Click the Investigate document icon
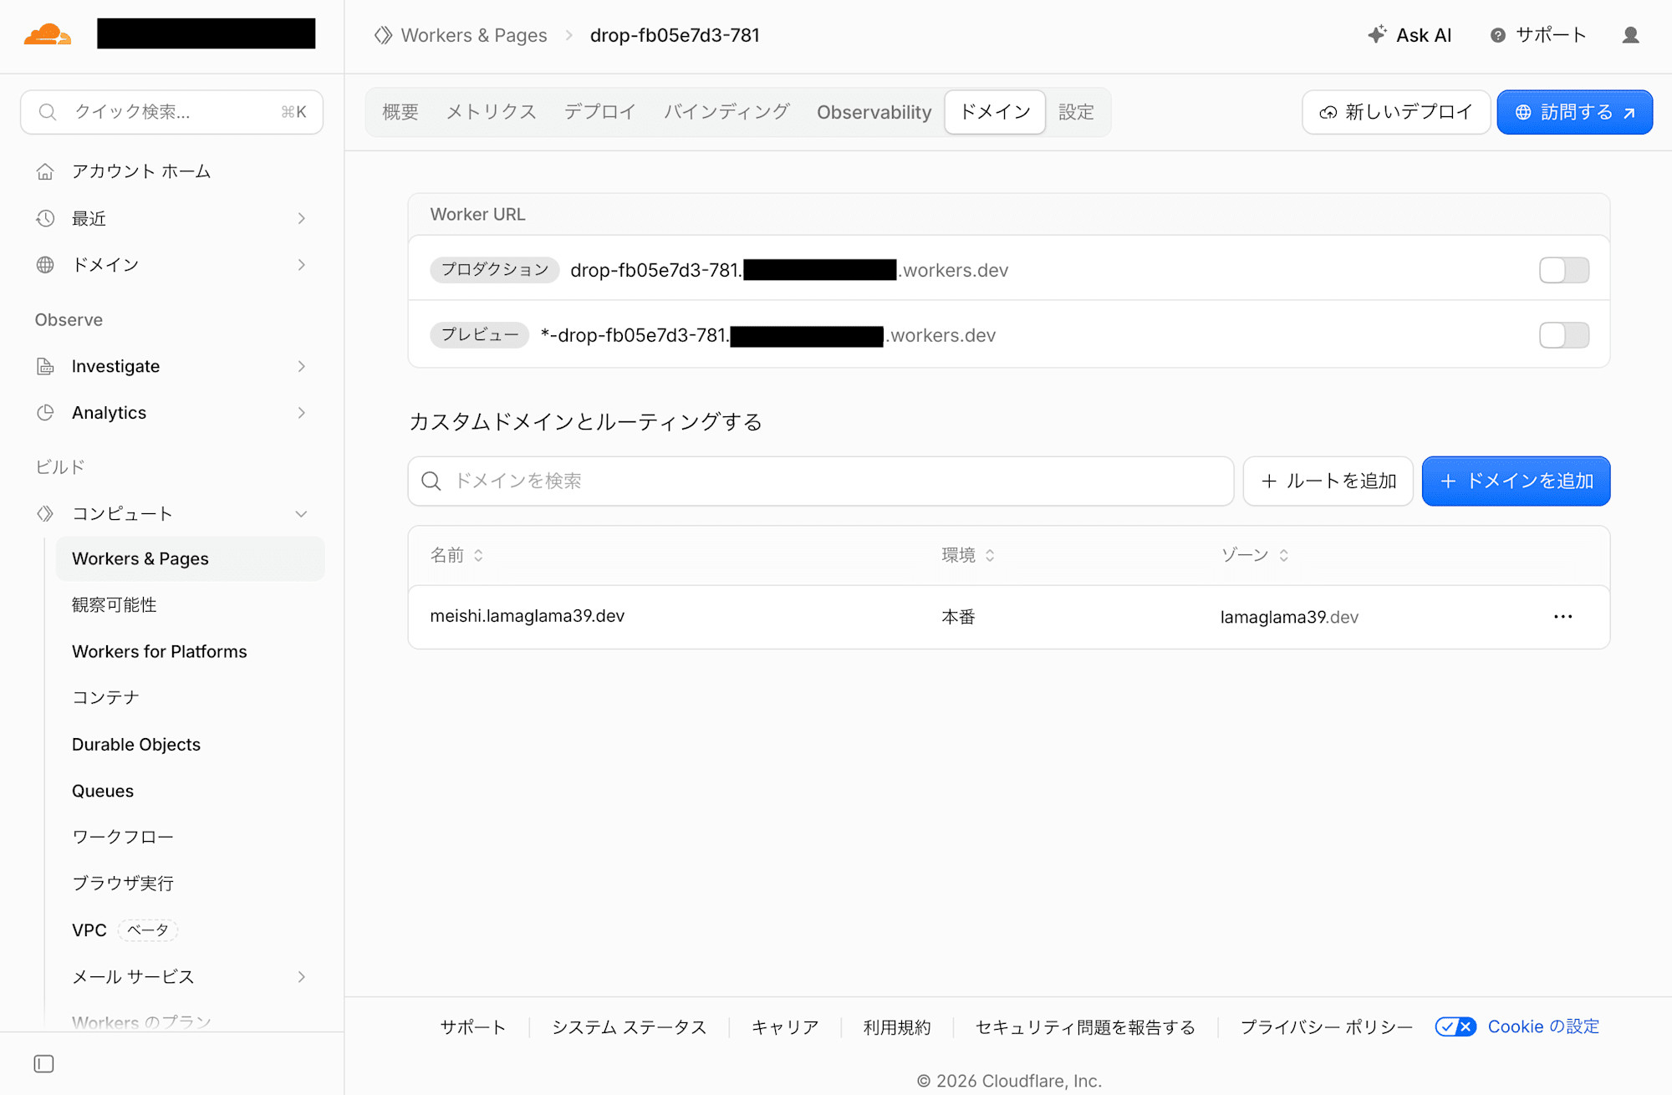The image size is (1672, 1095). coord(45,366)
